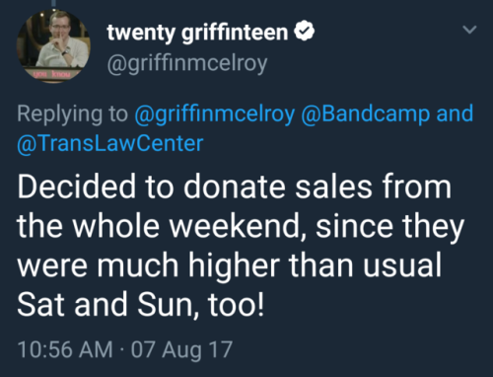Screen dimensions: 493x377
Task: Open the tweet options chevron menu
Action: click(469, 30)
